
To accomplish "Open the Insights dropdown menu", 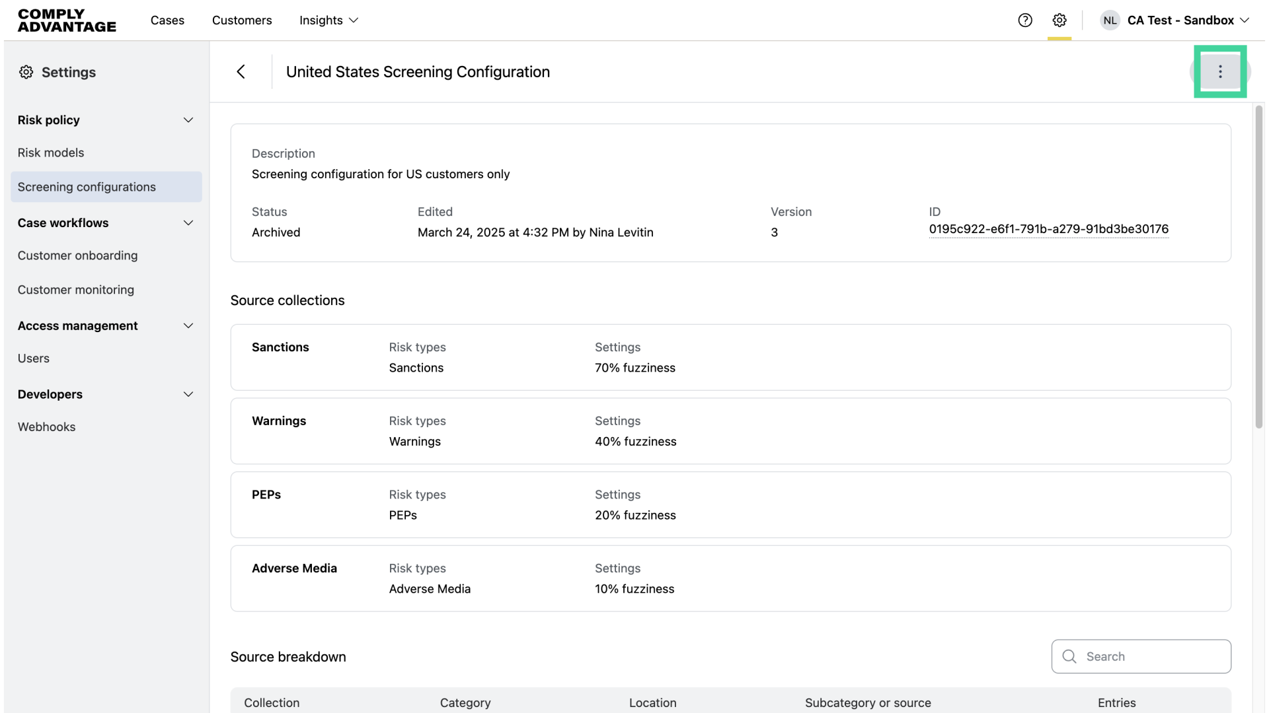I will (328, 20).
